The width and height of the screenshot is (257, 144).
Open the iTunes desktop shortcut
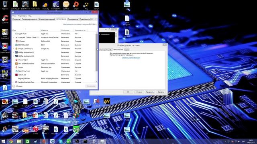click(x=35, y=130)
